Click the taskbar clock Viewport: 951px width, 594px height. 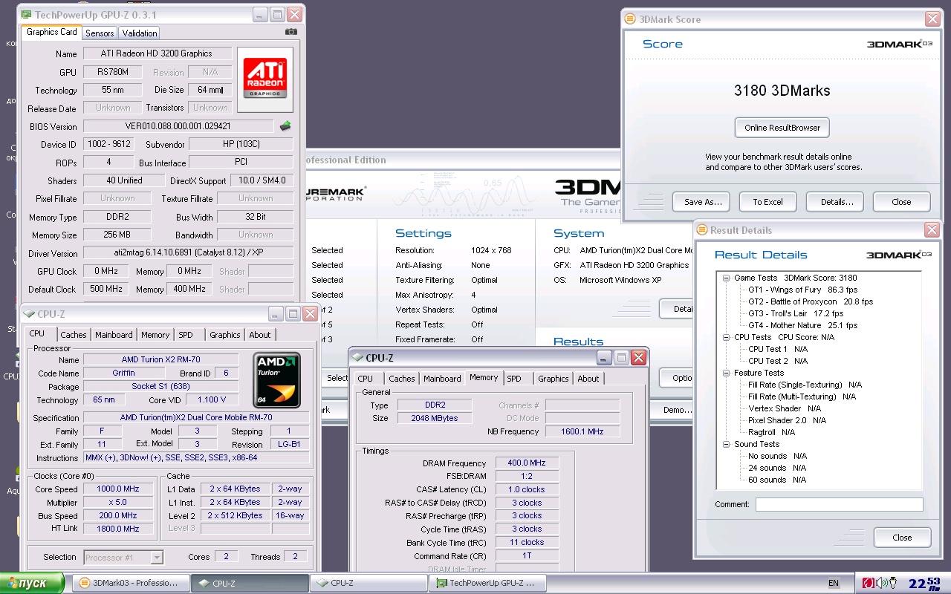coord(926,584)
